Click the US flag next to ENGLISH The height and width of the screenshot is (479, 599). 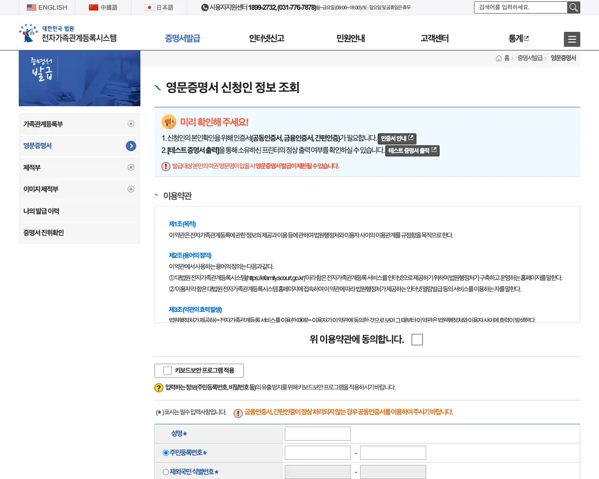point(31,7)
